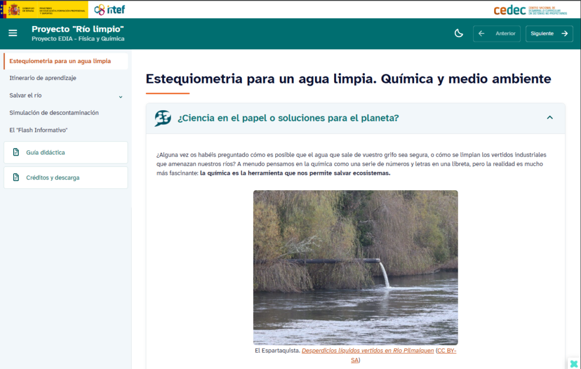
Task: Click the right arrow on Siguiente button
Action: (x=565, y=33)
